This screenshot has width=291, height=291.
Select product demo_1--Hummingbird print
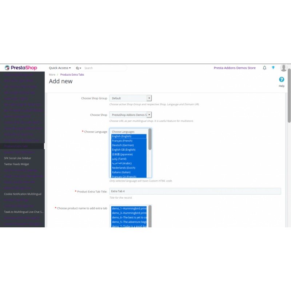(129, 208)
